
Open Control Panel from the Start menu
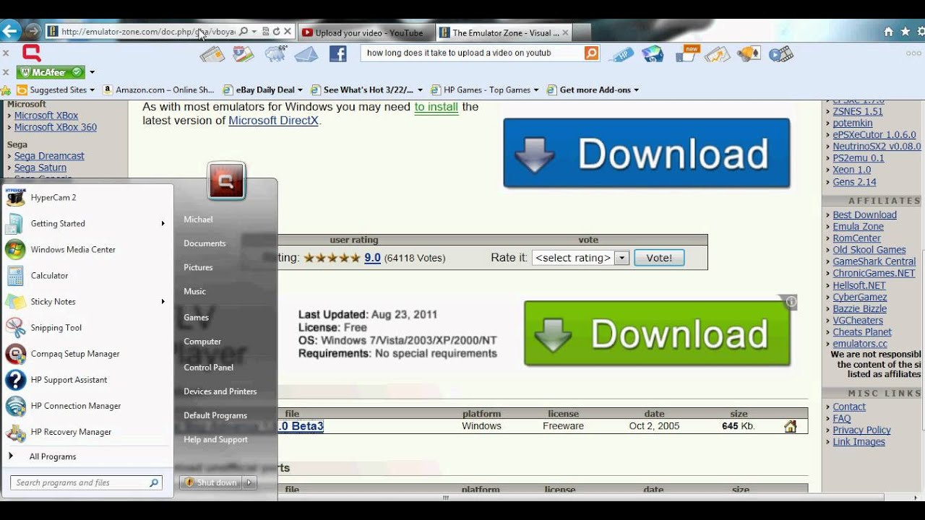208,367
